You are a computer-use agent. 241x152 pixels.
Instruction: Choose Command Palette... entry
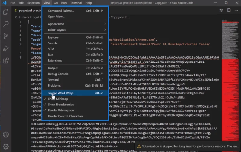[x=75, y=11]
